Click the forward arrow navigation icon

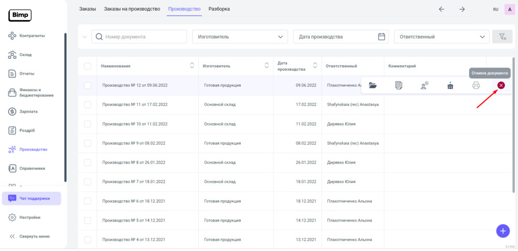coord(462,9)
